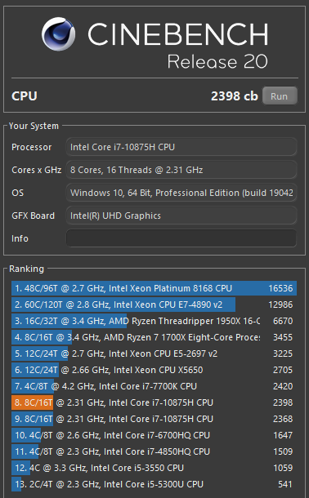Click the Info input field

(x=181, y=238)
